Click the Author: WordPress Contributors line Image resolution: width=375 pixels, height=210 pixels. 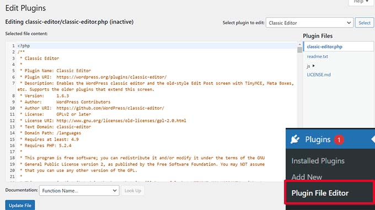click(x=65, y=102)
